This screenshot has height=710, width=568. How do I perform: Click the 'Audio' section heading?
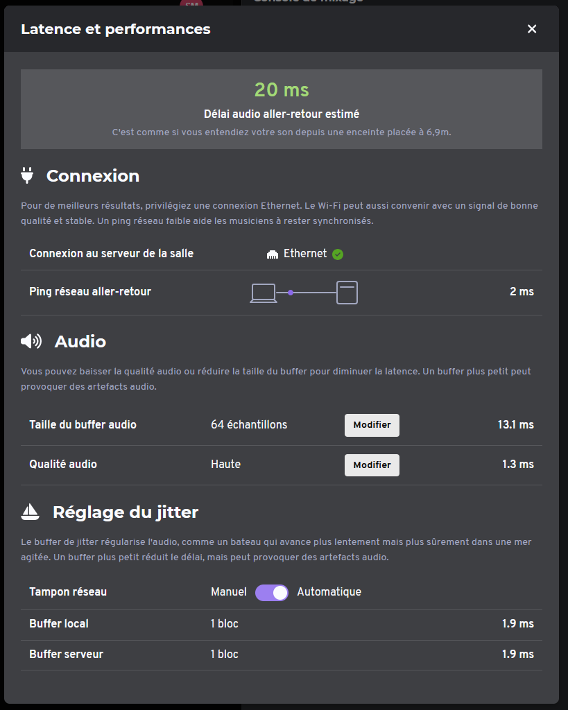tap(80, 341)
